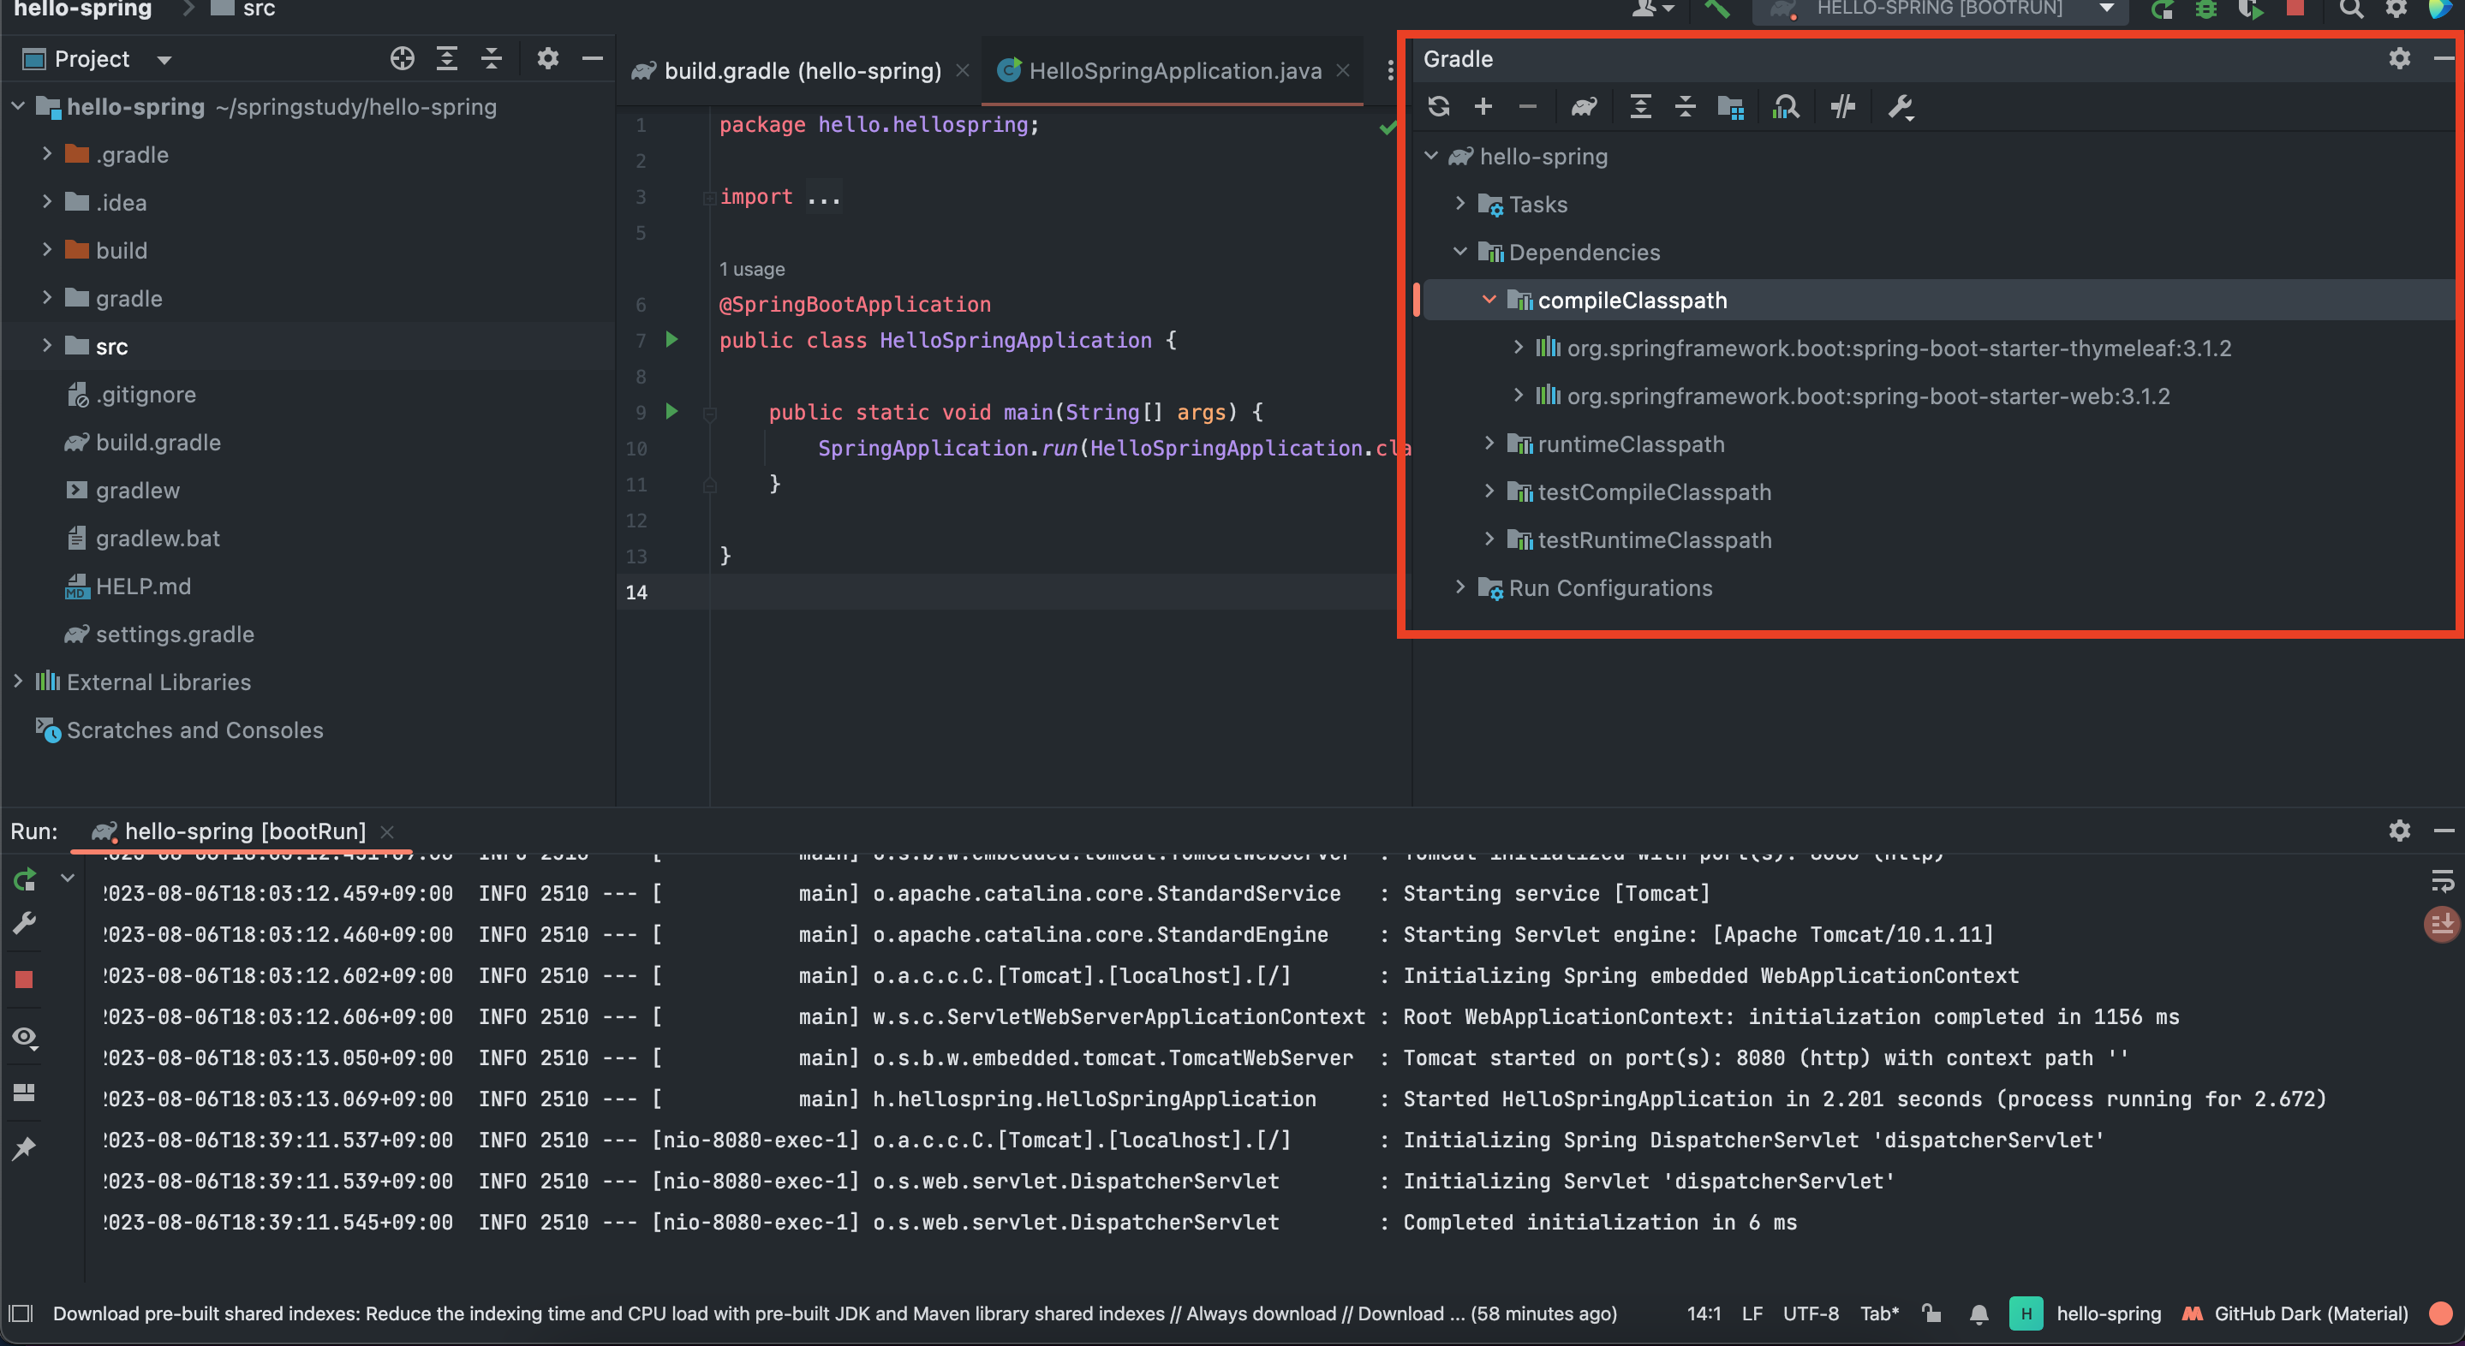The height and width of the screenshot is (1346, 2465).
Task: Expand the .gradle folder in Project tree
Action: coord(47,153)
